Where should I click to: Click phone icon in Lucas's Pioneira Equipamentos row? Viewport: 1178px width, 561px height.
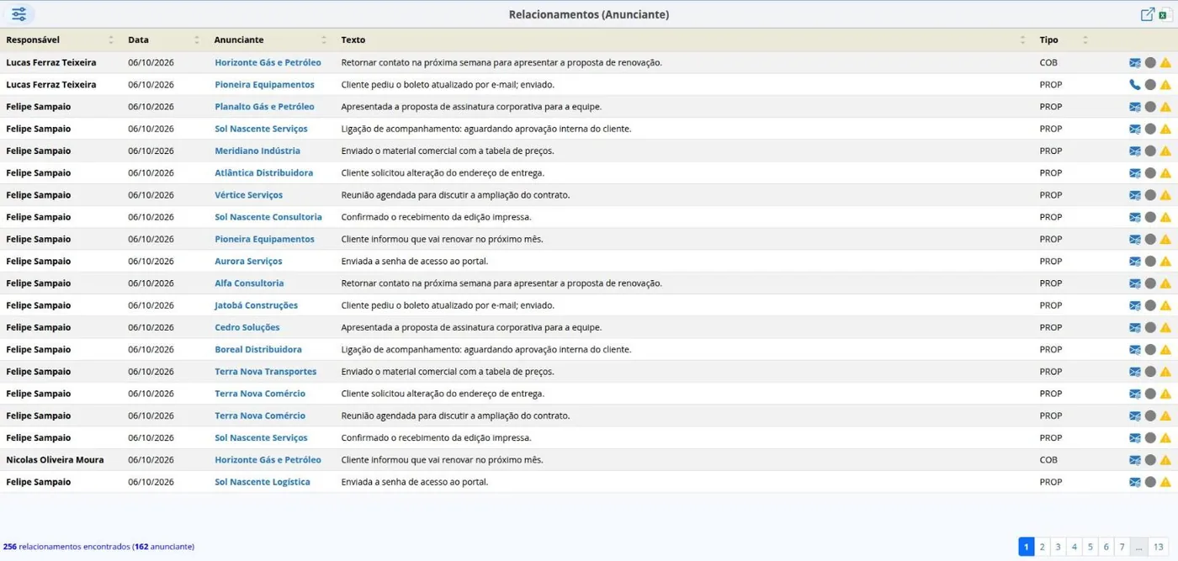pos(1135,85)
